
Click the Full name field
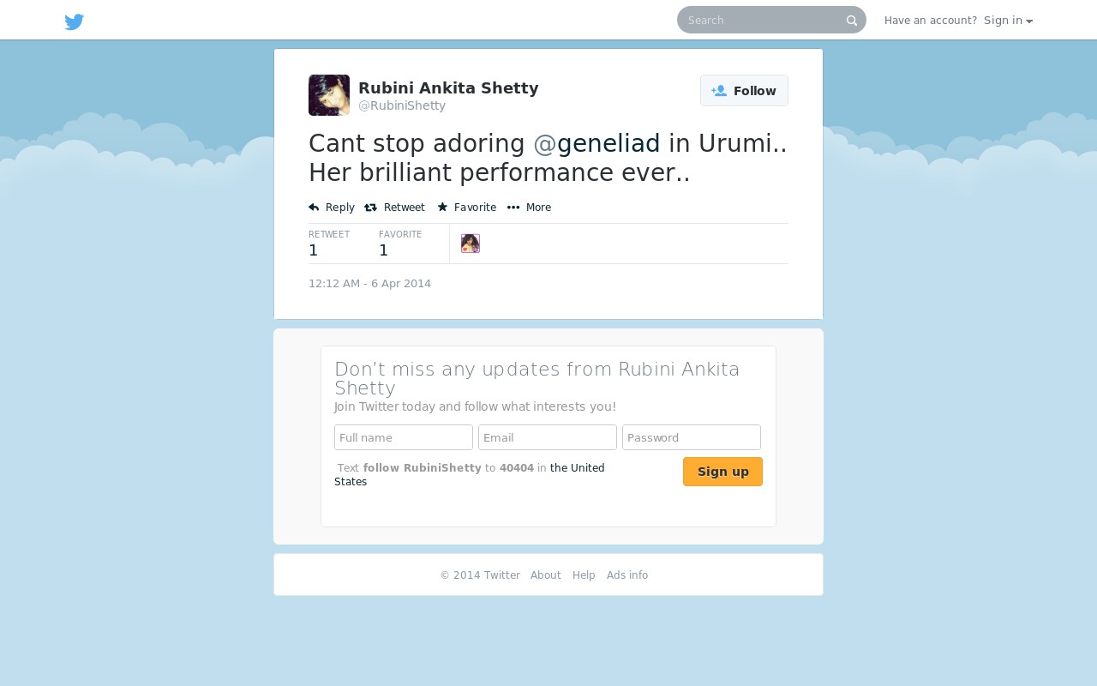click(404, 437)
